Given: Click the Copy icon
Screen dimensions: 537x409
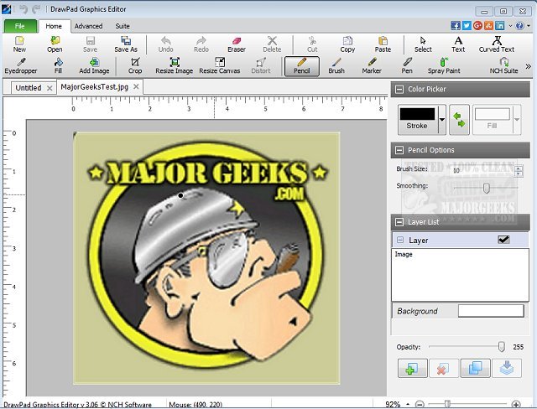Looking at the screenshot, I should pyautogui.click(x=347, y=44).
